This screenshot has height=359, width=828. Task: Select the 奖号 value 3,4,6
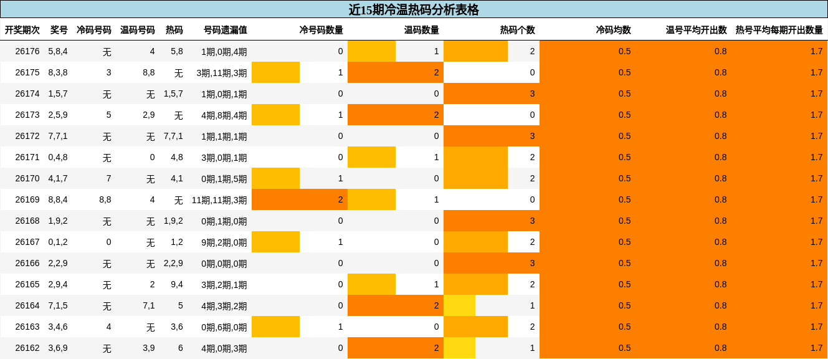58,327
